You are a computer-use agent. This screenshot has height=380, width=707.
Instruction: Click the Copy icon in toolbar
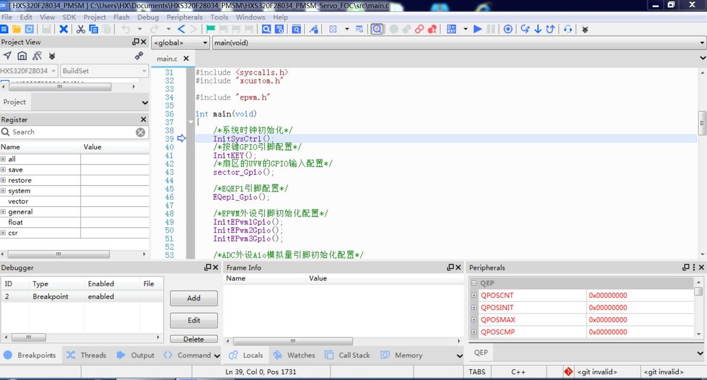(93, 29)
